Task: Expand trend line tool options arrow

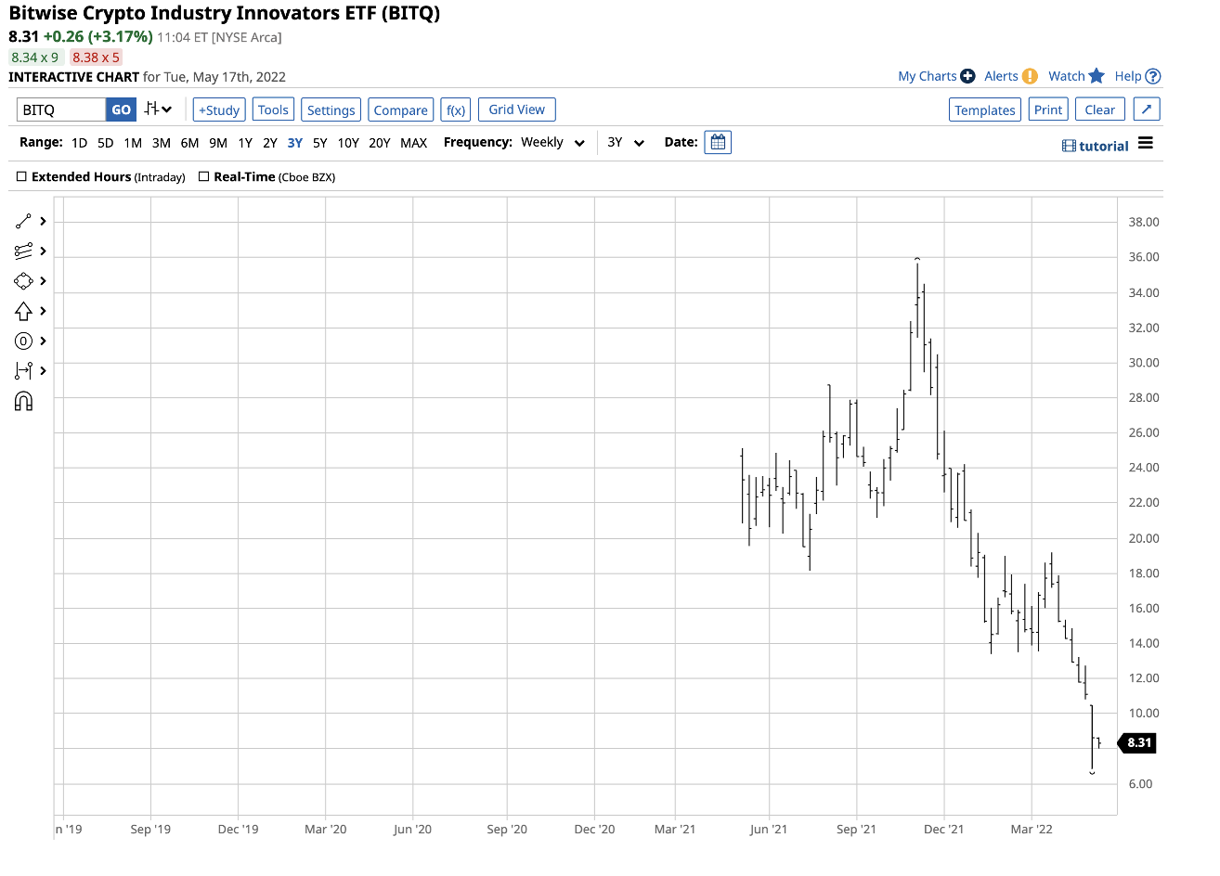Action: (x=43, y=222)
